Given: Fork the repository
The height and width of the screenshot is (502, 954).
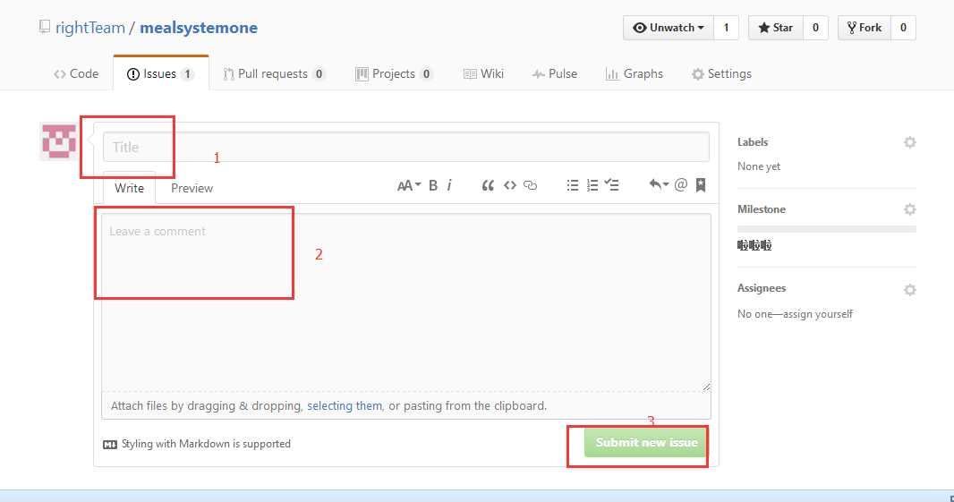Looking at the screenshot, I should (865, 28).
